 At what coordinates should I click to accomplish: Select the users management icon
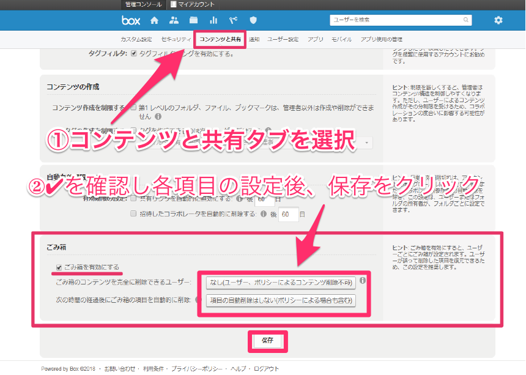coord(174,20)
